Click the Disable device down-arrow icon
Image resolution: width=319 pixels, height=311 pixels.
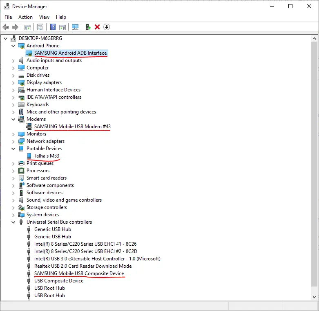click(x=107, y=27)
